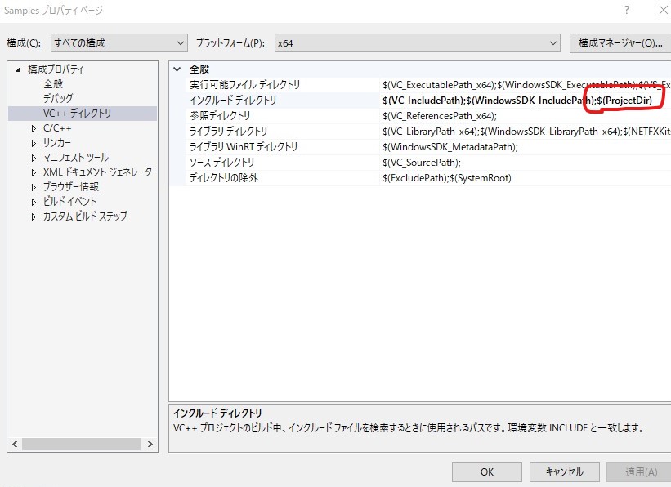Click the $(VC_ExecutablePath_x64) value field

coord(526,85)
